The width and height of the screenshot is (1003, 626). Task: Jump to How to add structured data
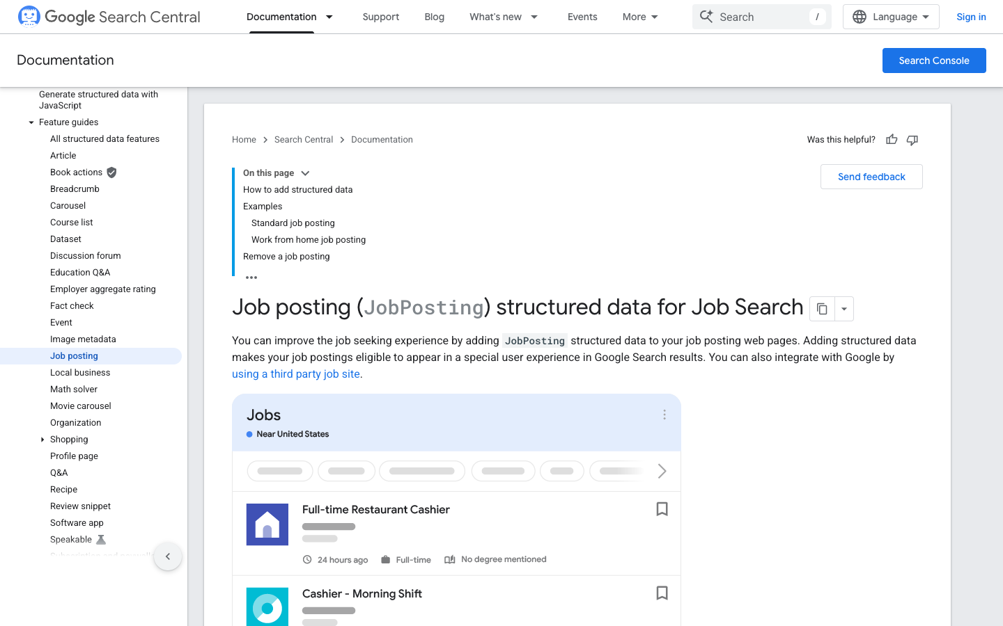coord(298,190)
